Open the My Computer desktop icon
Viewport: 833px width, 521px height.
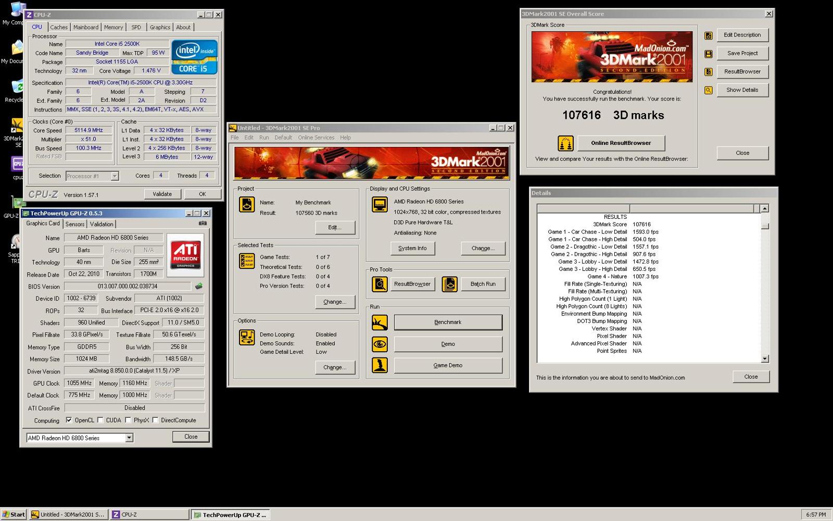pyautogui.click(x=15, y=14)
